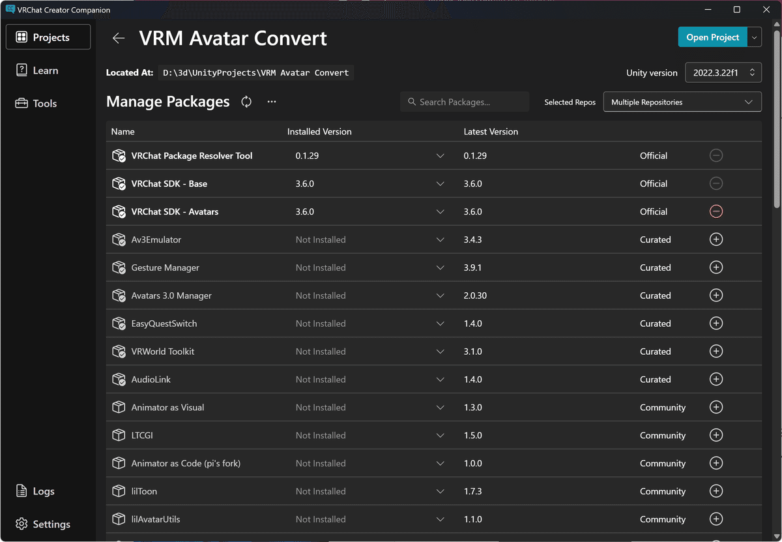
Task: Click the Gesture Manager package box icon
Action: point(119,267)
